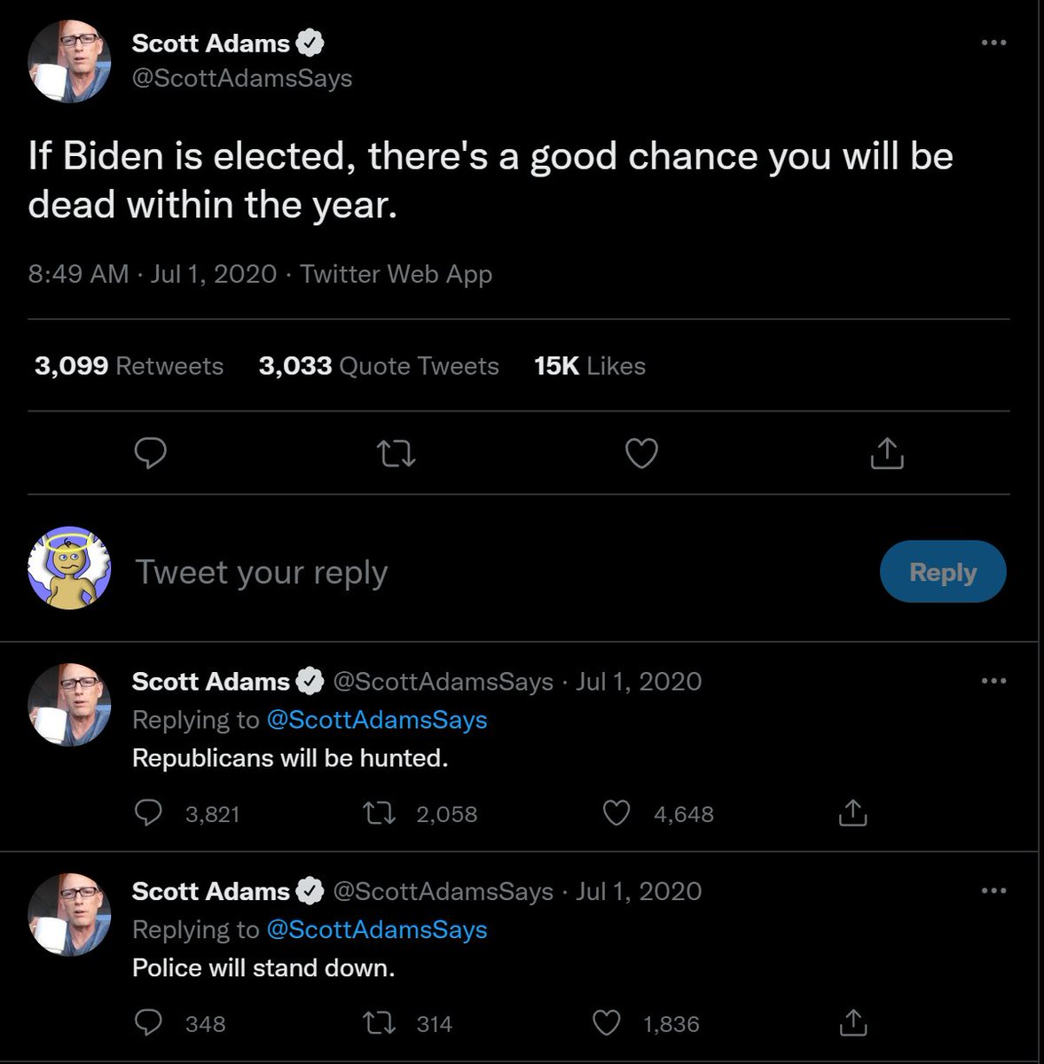This screenshot has height=1064, width=1044.
Task: Like the 'Police will stand down' reply
Action: (606, 1023)
